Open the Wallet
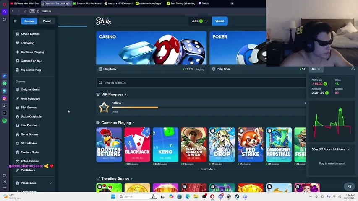 coord(220,21)
